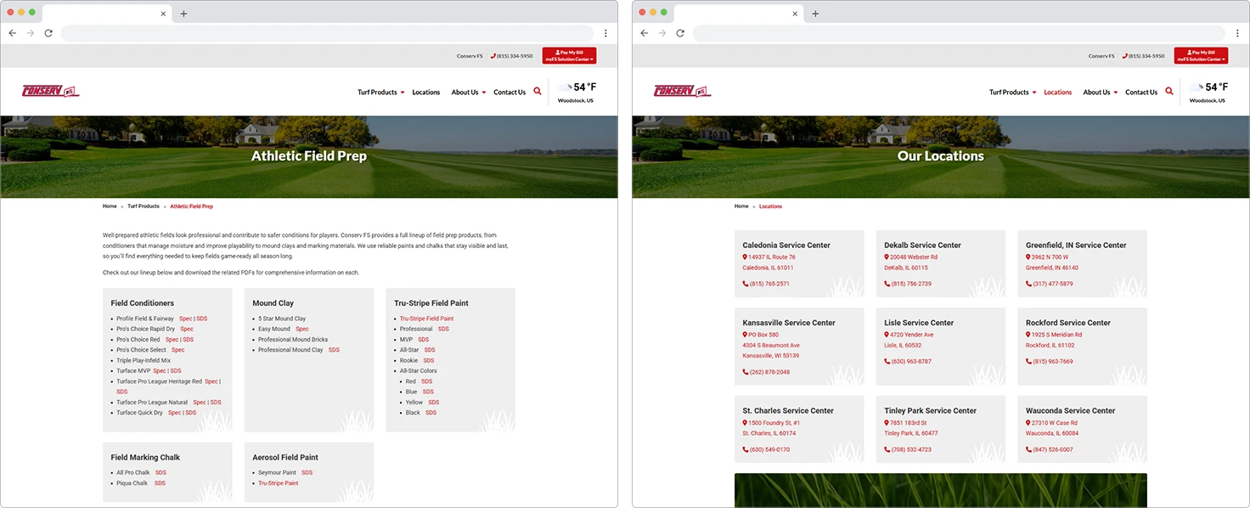Expand the About Us dropdown

point(466,92)
